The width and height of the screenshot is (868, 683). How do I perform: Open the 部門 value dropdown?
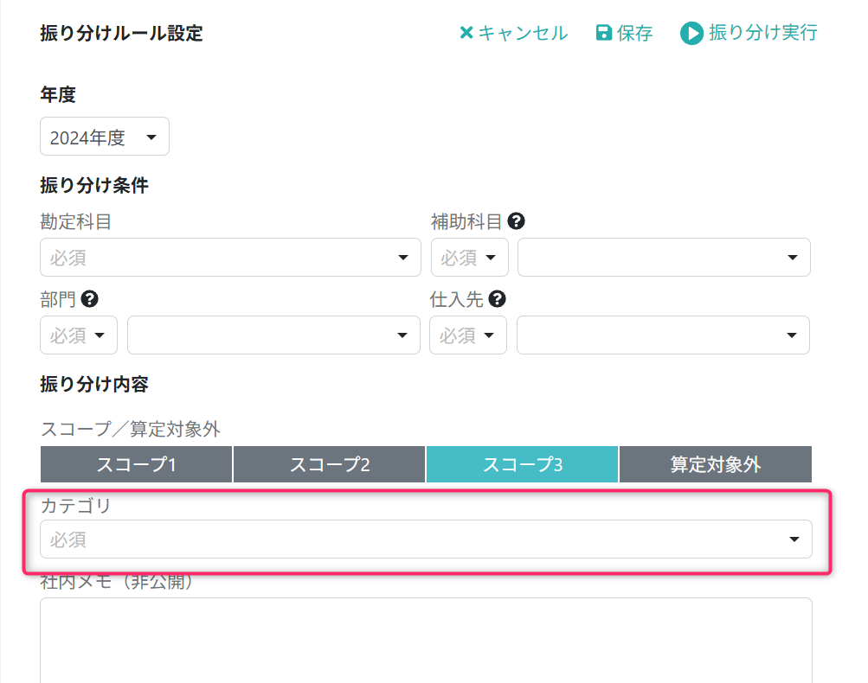coord(273,335)
